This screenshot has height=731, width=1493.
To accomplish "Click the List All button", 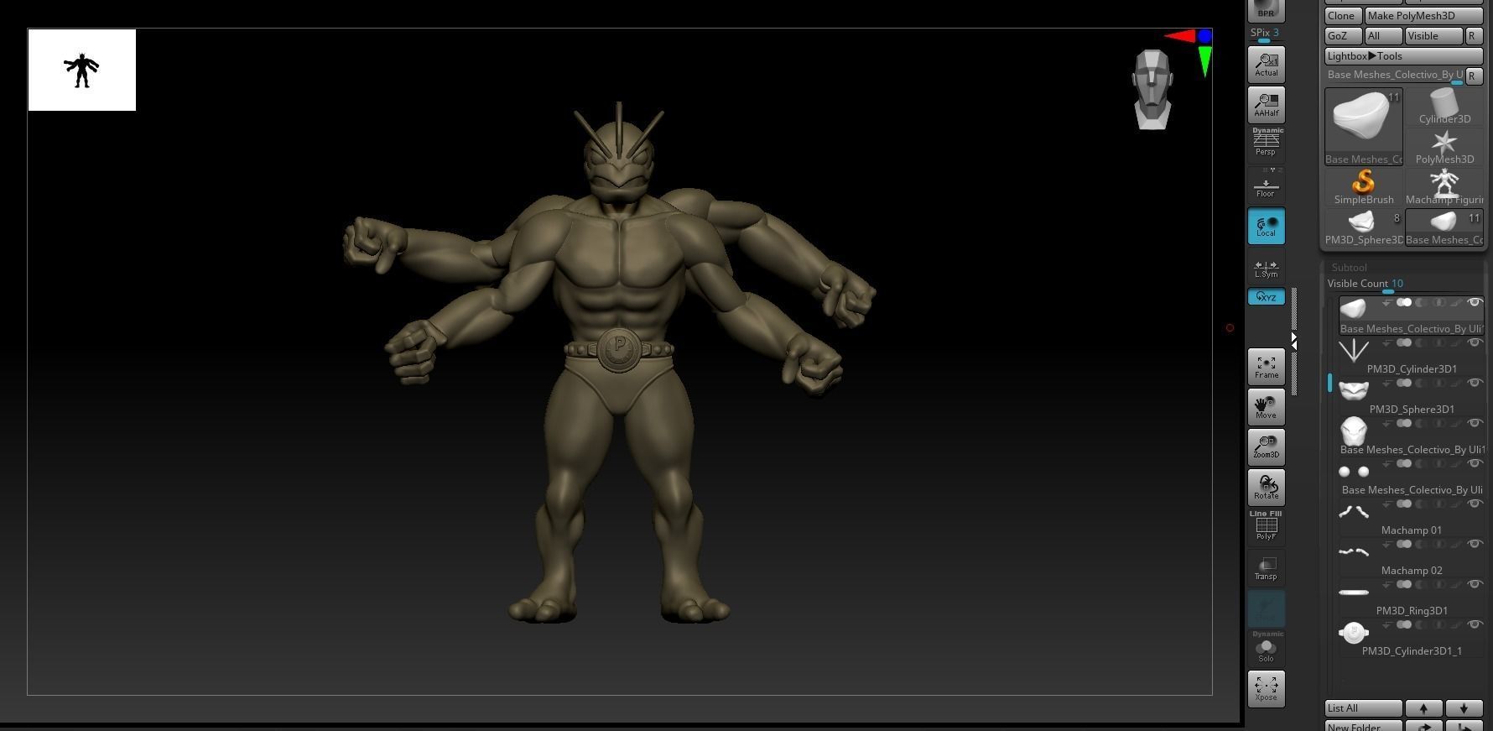I will point(1363,708).
